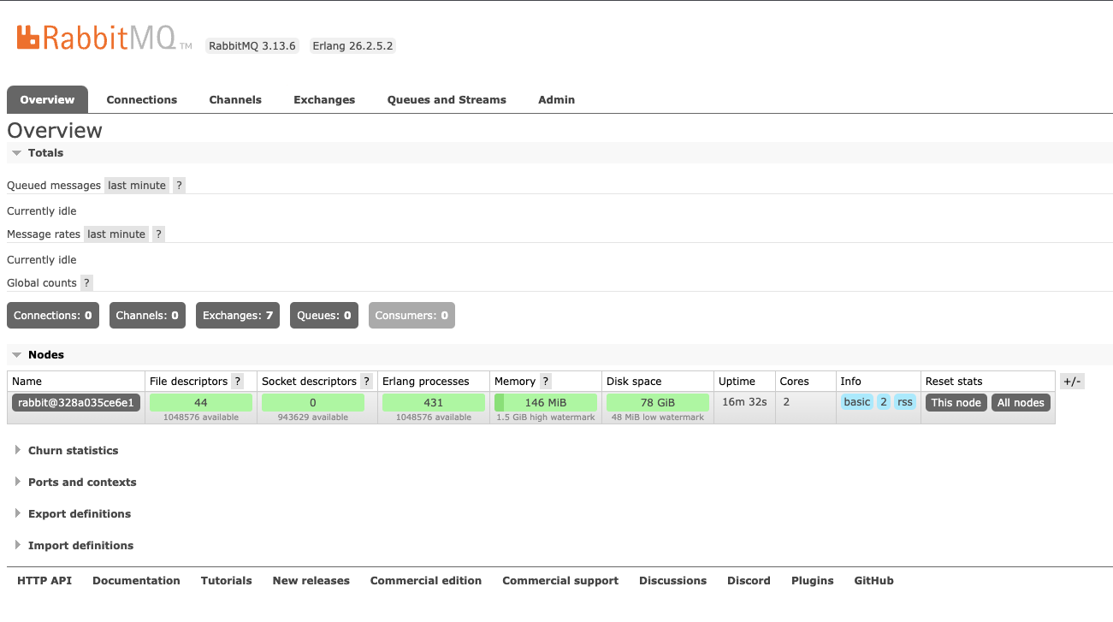Click Connections: 0 count button
The image size is (1113, 622).
click(53, 316)
